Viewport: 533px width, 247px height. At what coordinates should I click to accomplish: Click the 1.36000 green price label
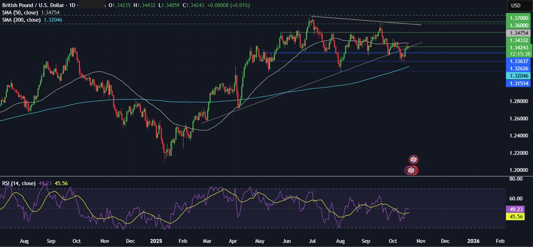tap(518, 25)
